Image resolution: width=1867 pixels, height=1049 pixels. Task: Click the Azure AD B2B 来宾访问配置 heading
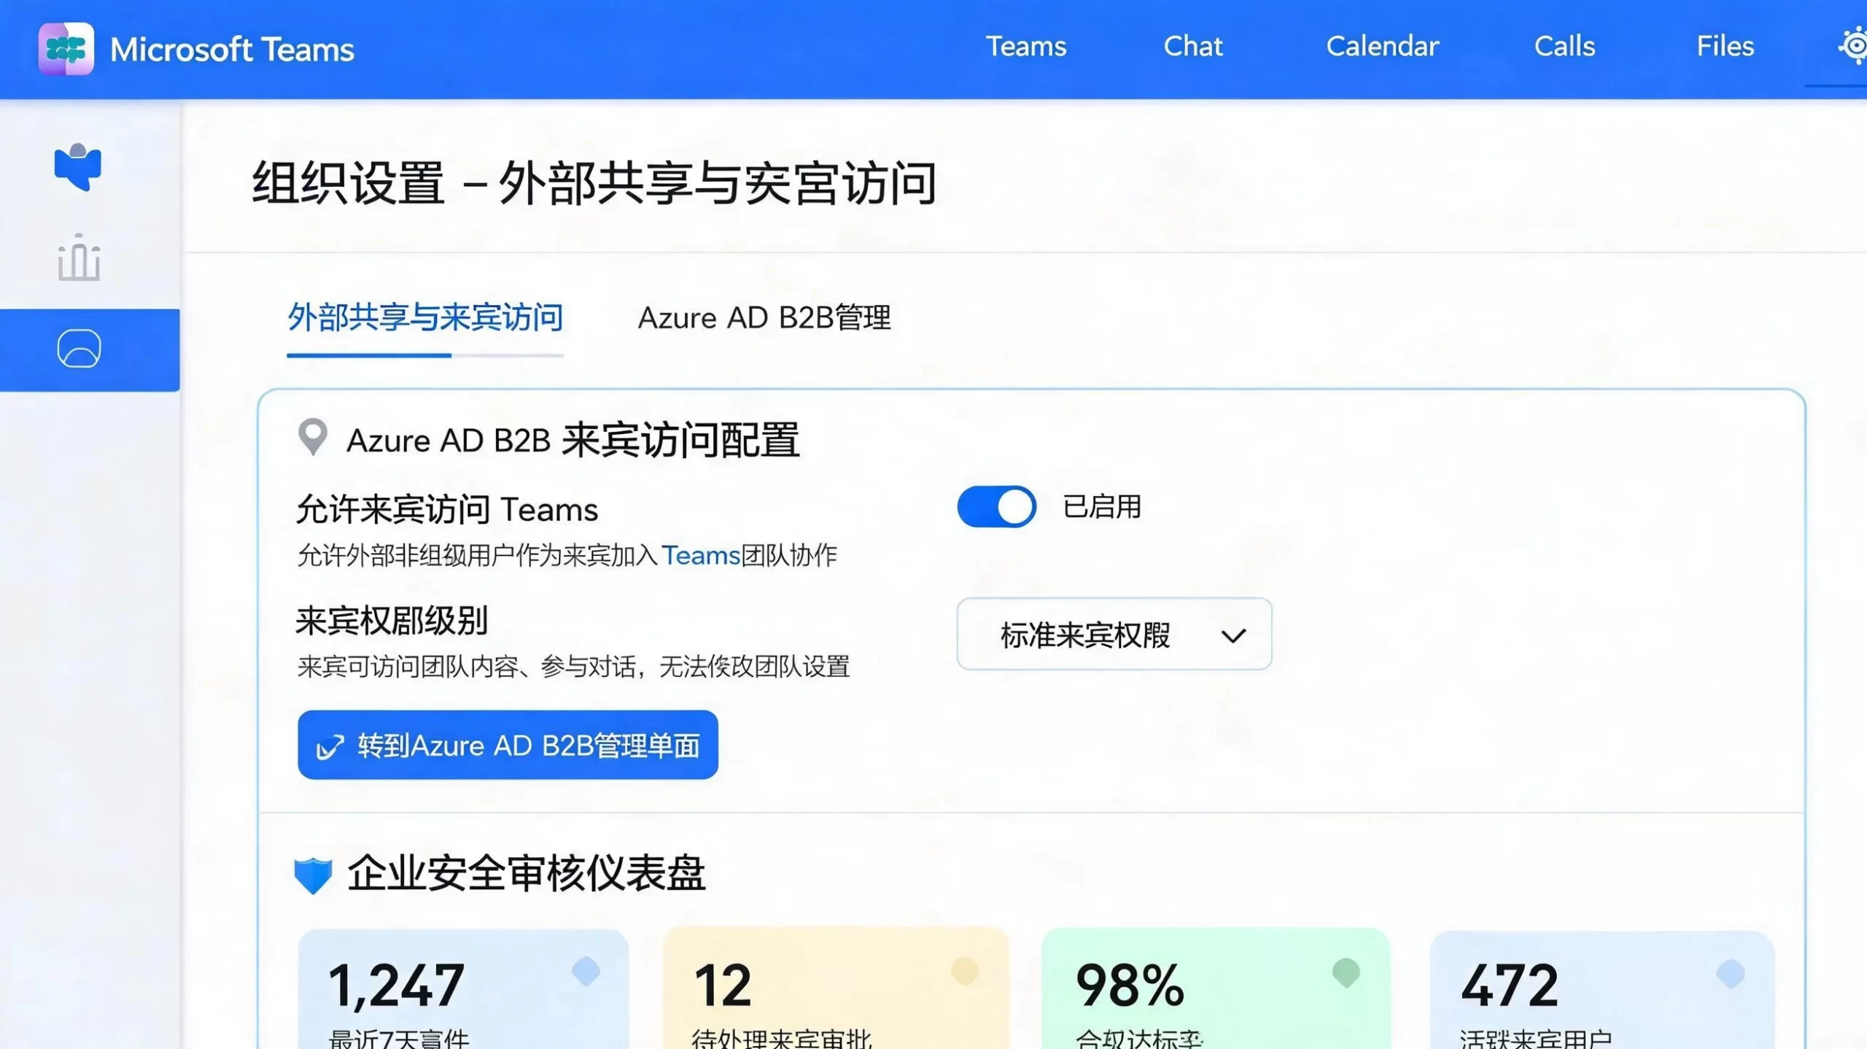coord(573,441)
